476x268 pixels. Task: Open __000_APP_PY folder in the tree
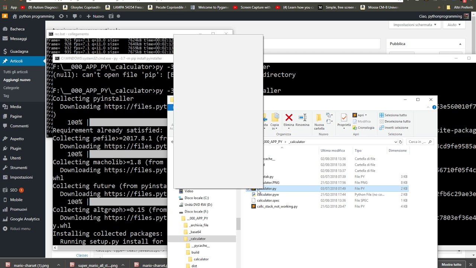197,218
